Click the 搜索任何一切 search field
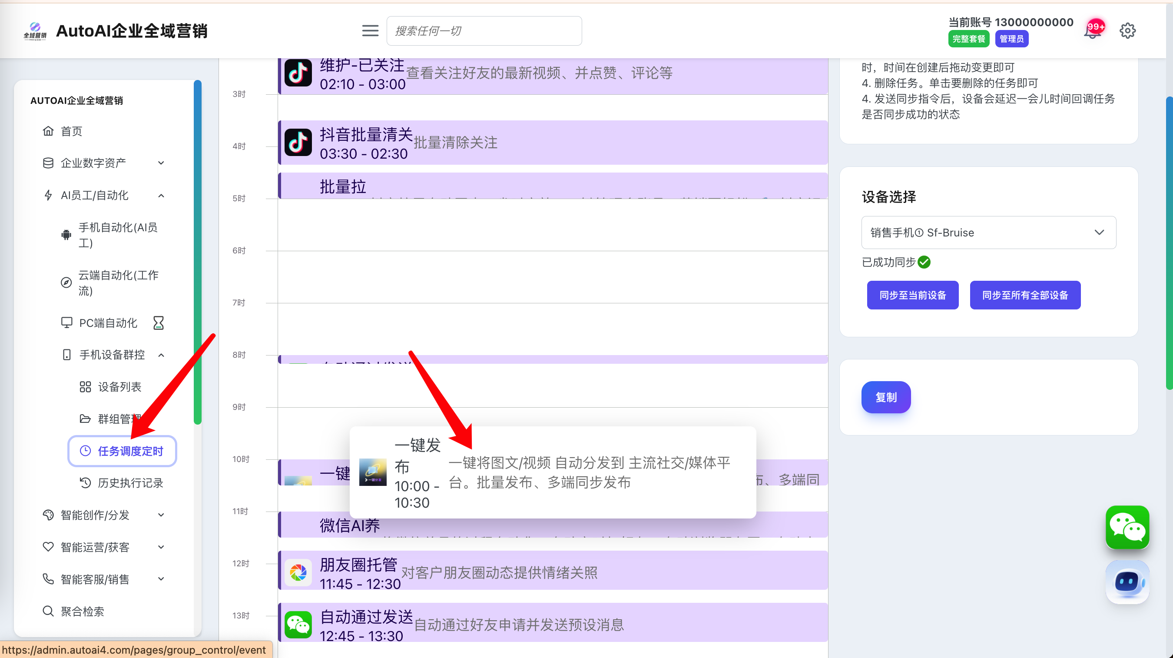1173x658 pixels. pos(484,31)
